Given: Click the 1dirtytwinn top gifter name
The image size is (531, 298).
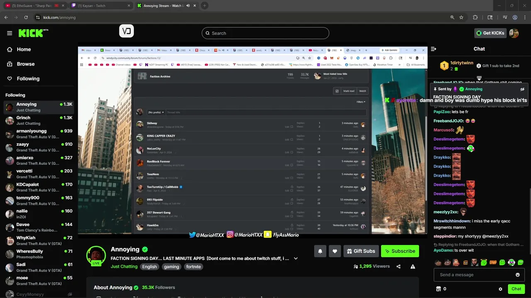Looking at the screenshot, I should (x=462, y=63).
